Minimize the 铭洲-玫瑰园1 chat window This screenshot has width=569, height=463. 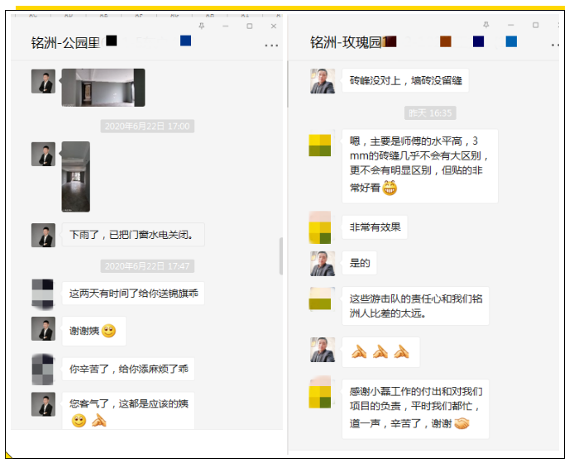pyautogui.click(x=511, y=26)
